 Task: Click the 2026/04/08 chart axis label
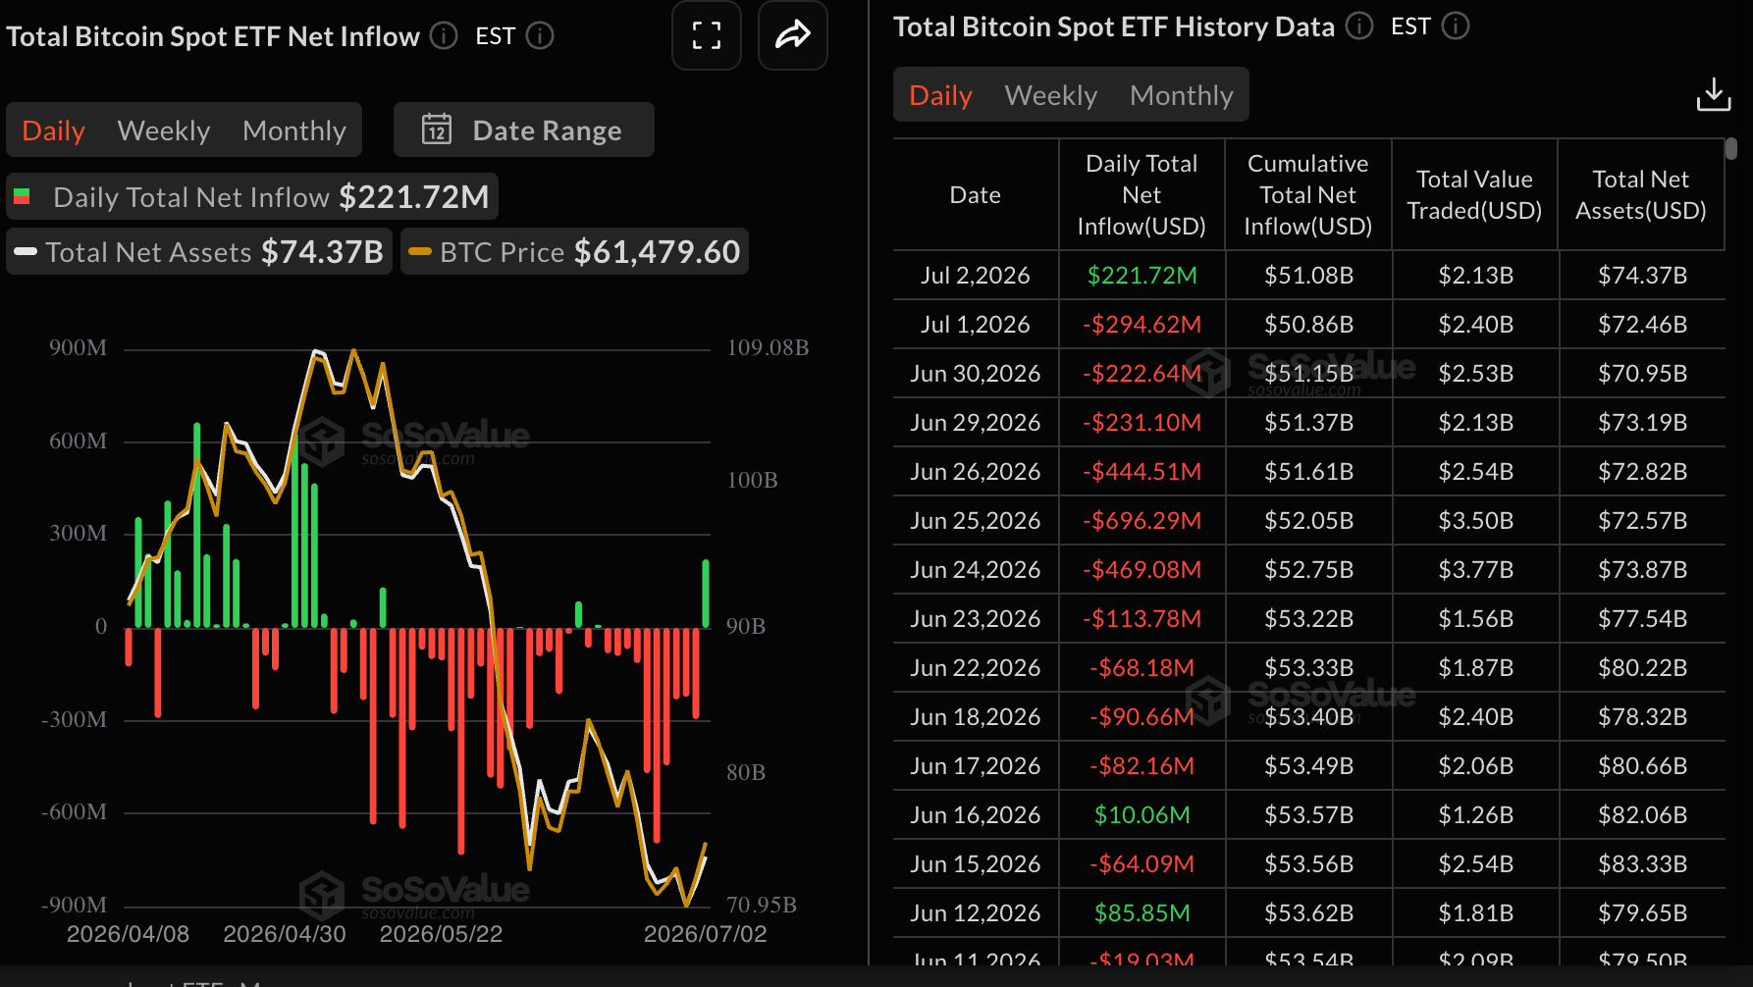pos(128,934)
